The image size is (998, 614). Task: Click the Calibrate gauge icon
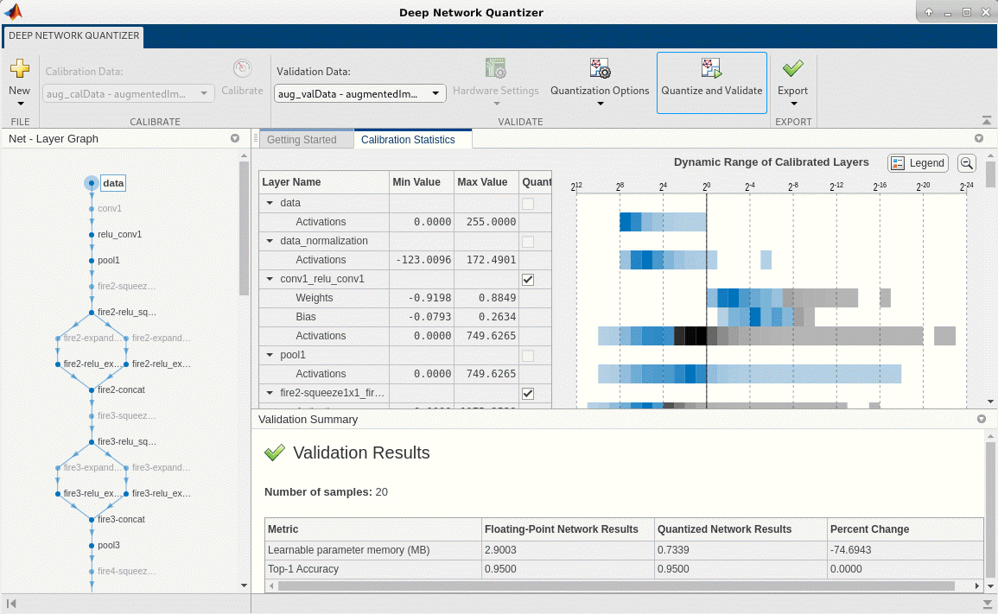(x=242, y=68)
